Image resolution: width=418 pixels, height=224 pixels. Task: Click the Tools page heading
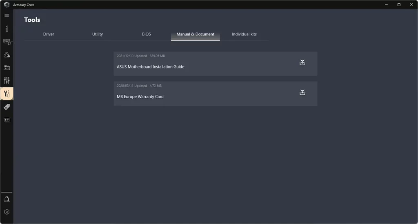(x=32, y=20)
